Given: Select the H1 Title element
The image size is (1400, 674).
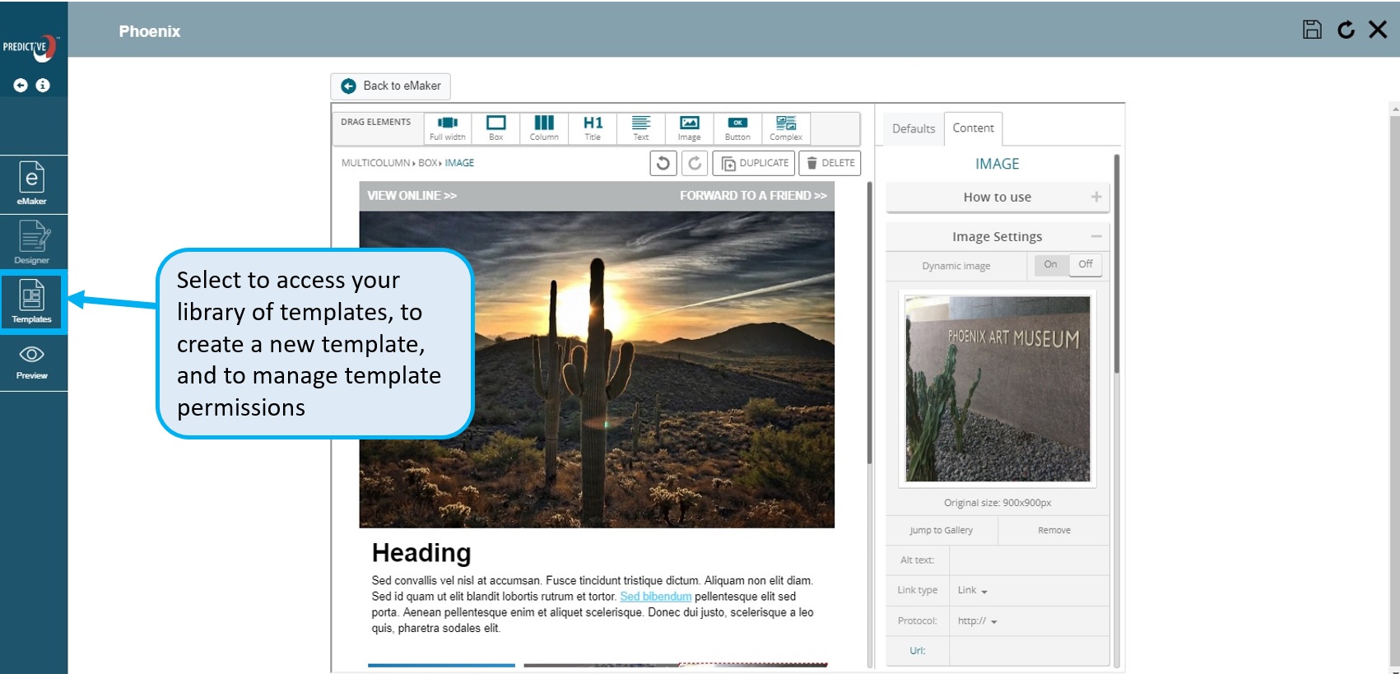Looking at the screenshot, I should 593,128.
